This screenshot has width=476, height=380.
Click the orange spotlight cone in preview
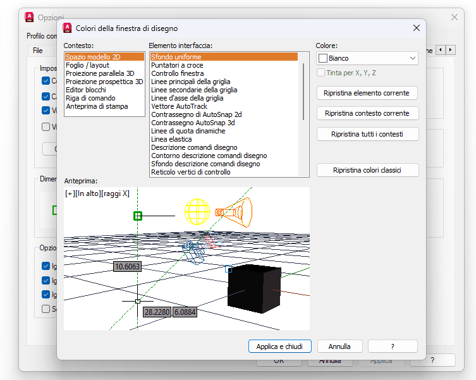click(233, 211)
